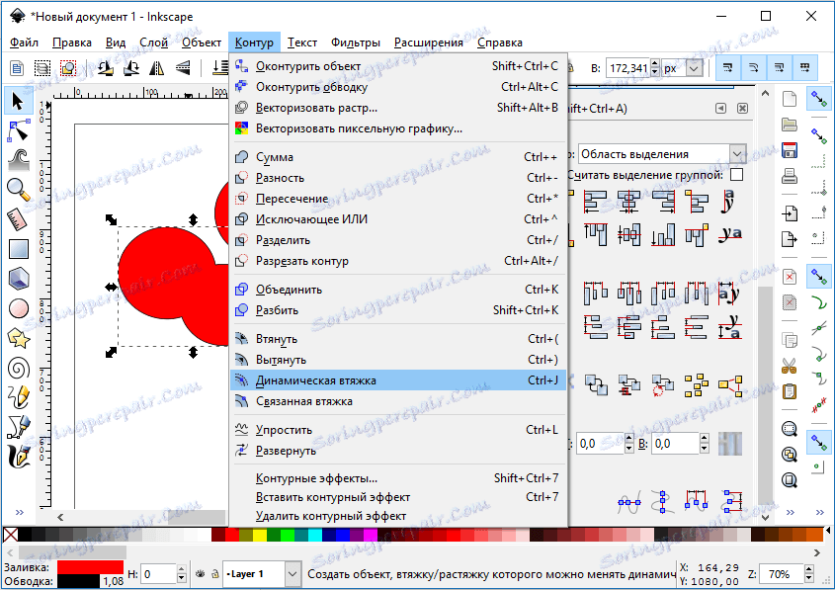The height and width of the screenshot is (590, 835).
Task: Expand the left toolbox overflow chevron
Action: pyautogui.click(x=20, y=513)
